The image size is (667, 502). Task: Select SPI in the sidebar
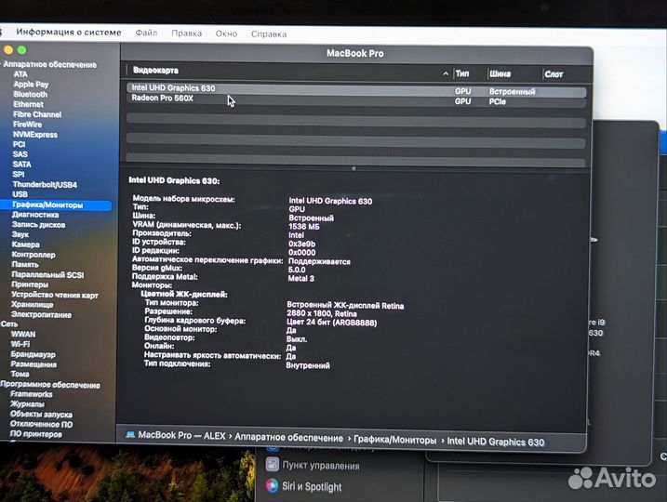point(19,174)
